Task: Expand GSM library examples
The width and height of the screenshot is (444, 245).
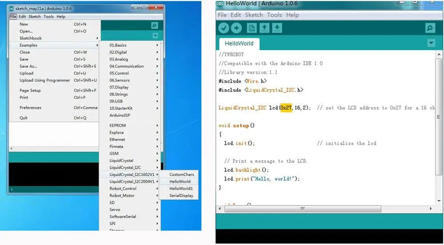Action: coord(130,154)
